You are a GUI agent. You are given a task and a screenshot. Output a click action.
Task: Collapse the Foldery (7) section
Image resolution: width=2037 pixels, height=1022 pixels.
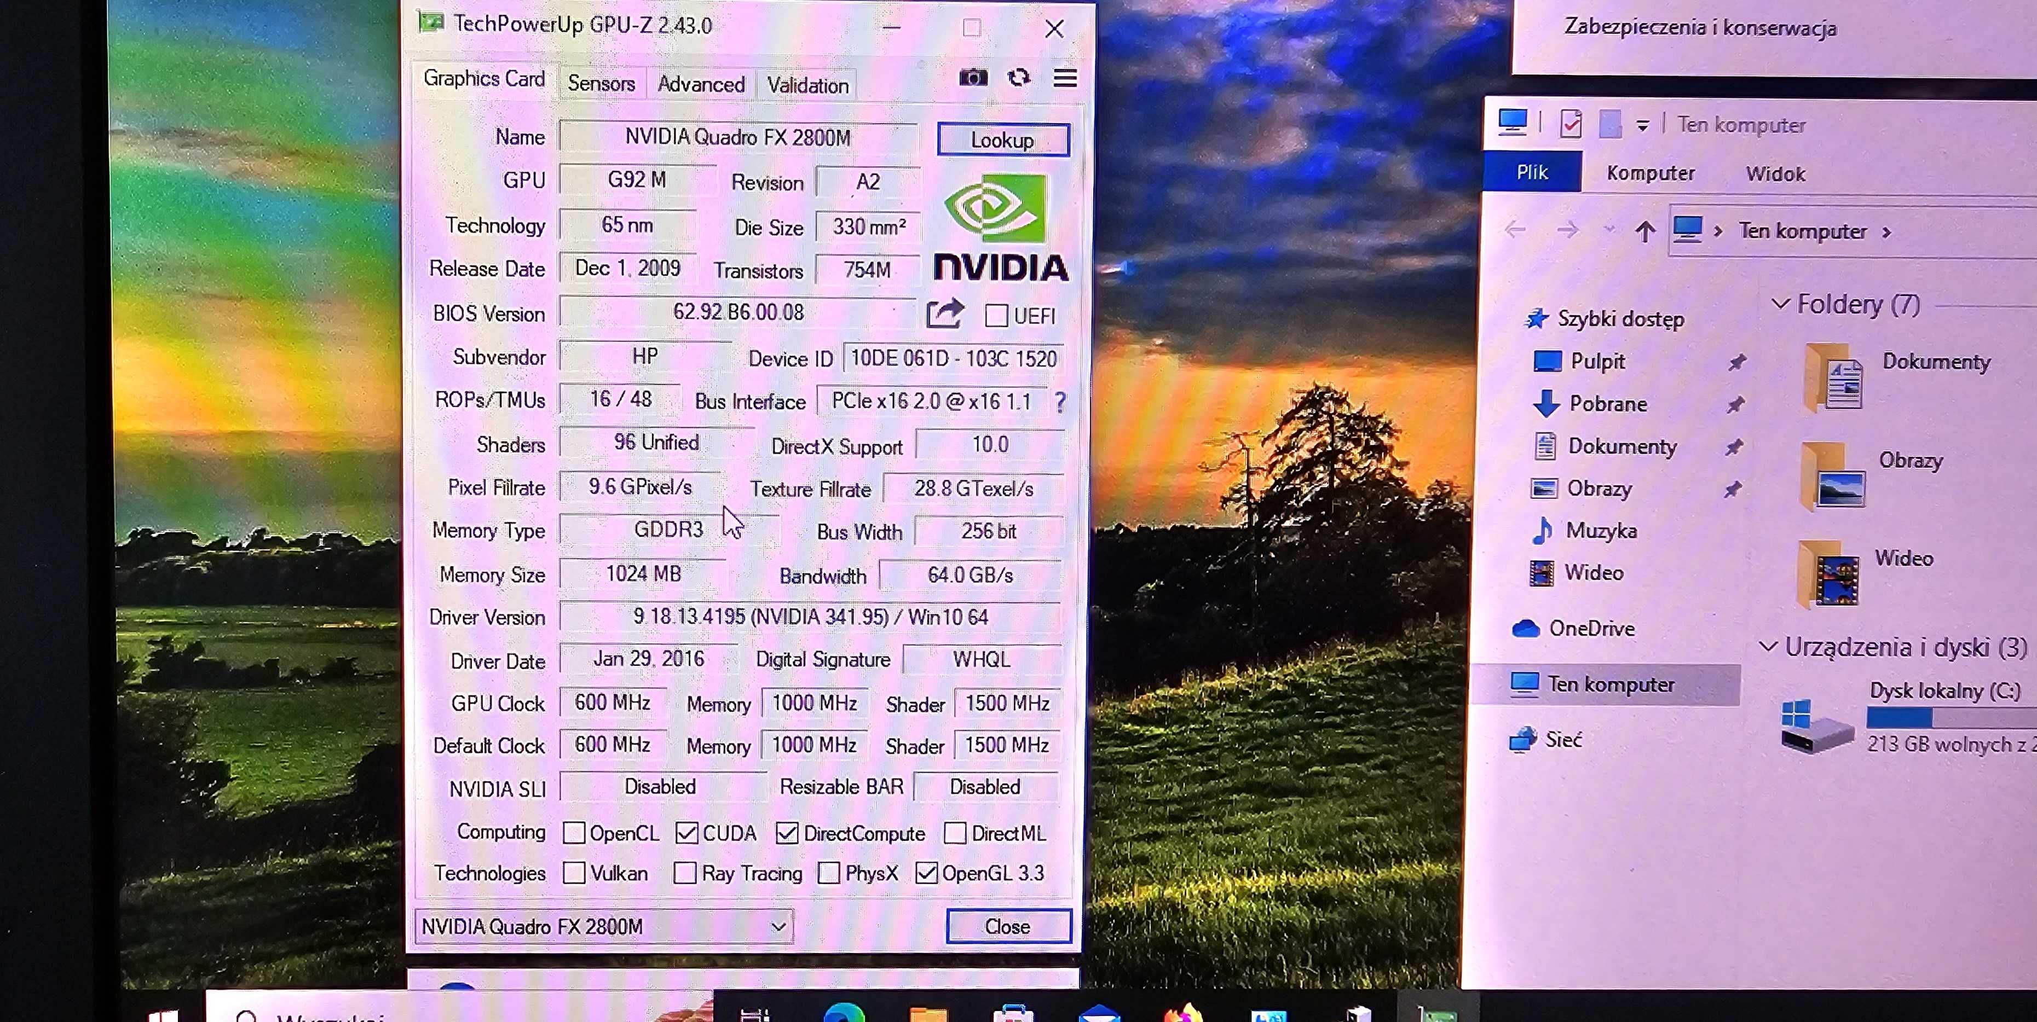coord(1780,304)
